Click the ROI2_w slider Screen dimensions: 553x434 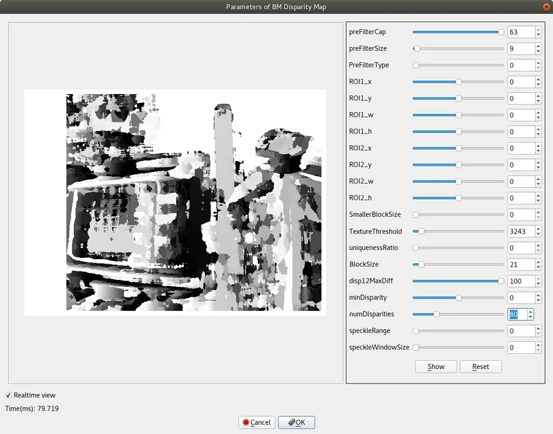coord(458,181)
